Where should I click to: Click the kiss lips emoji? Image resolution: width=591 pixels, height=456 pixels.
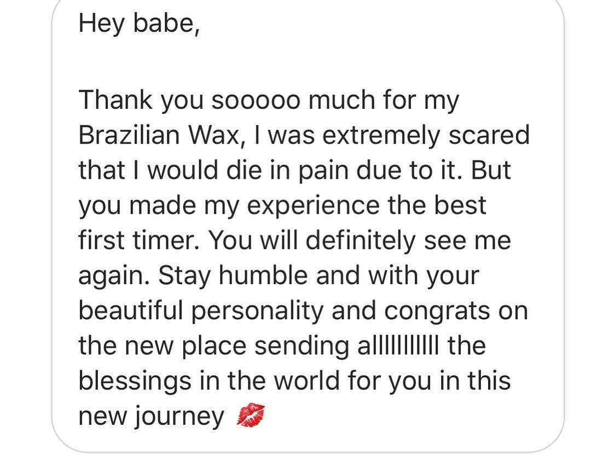[251, 416]
